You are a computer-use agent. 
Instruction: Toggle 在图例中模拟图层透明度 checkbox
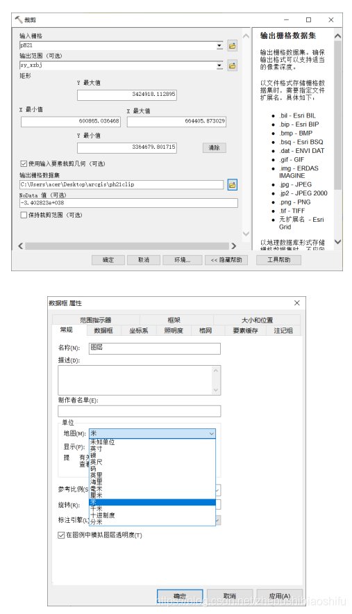[x=61, y=535]
